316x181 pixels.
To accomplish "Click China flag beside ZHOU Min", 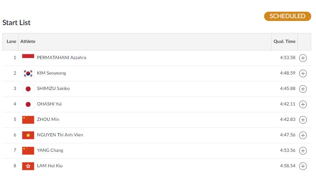I will pos(28,120).
